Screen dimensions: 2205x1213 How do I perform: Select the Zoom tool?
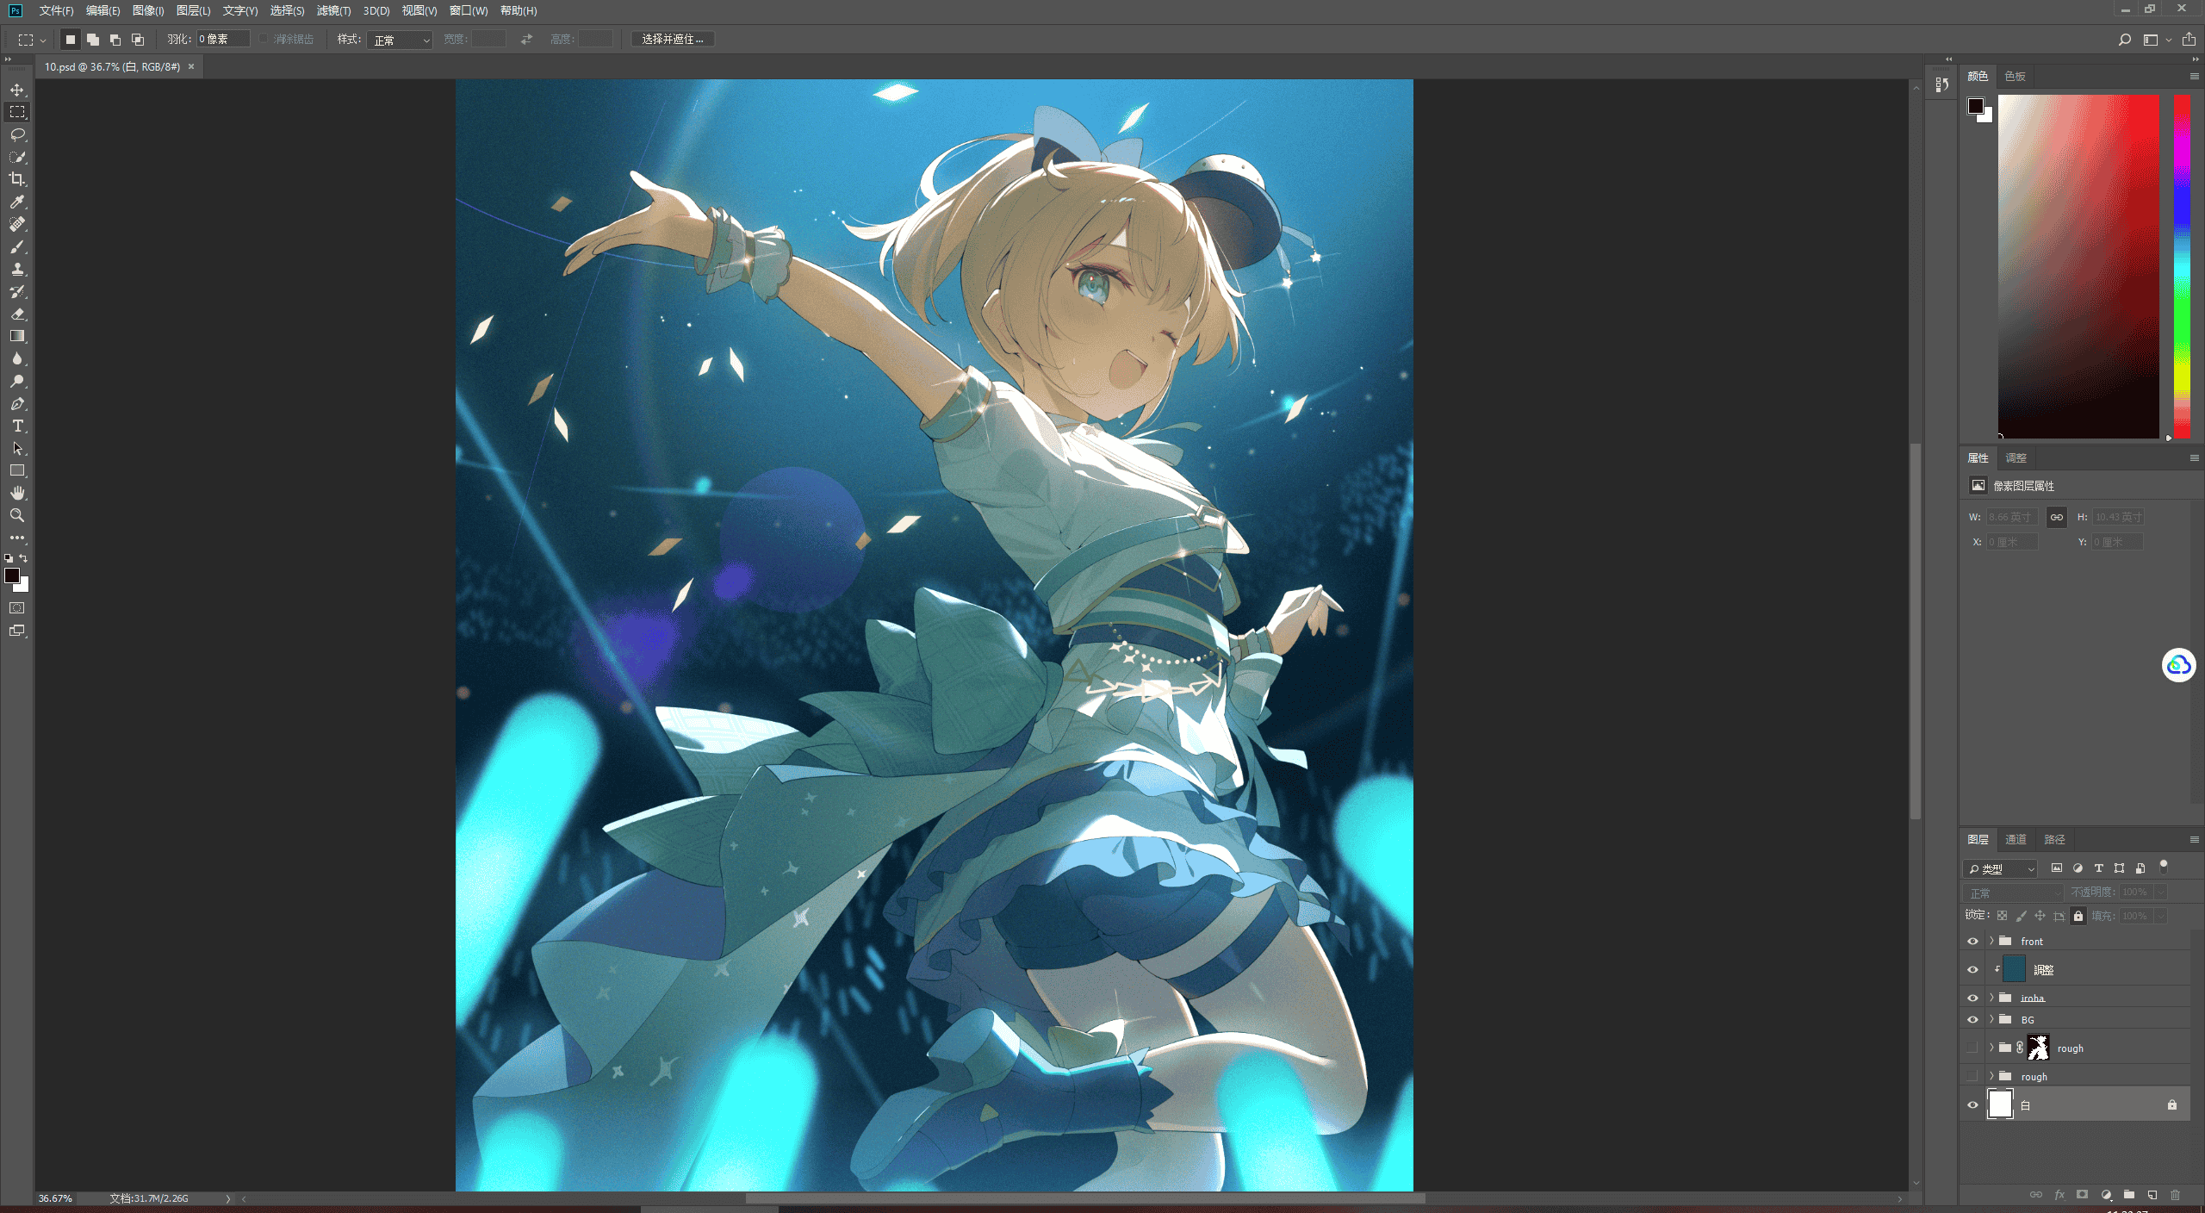[17, 515]
